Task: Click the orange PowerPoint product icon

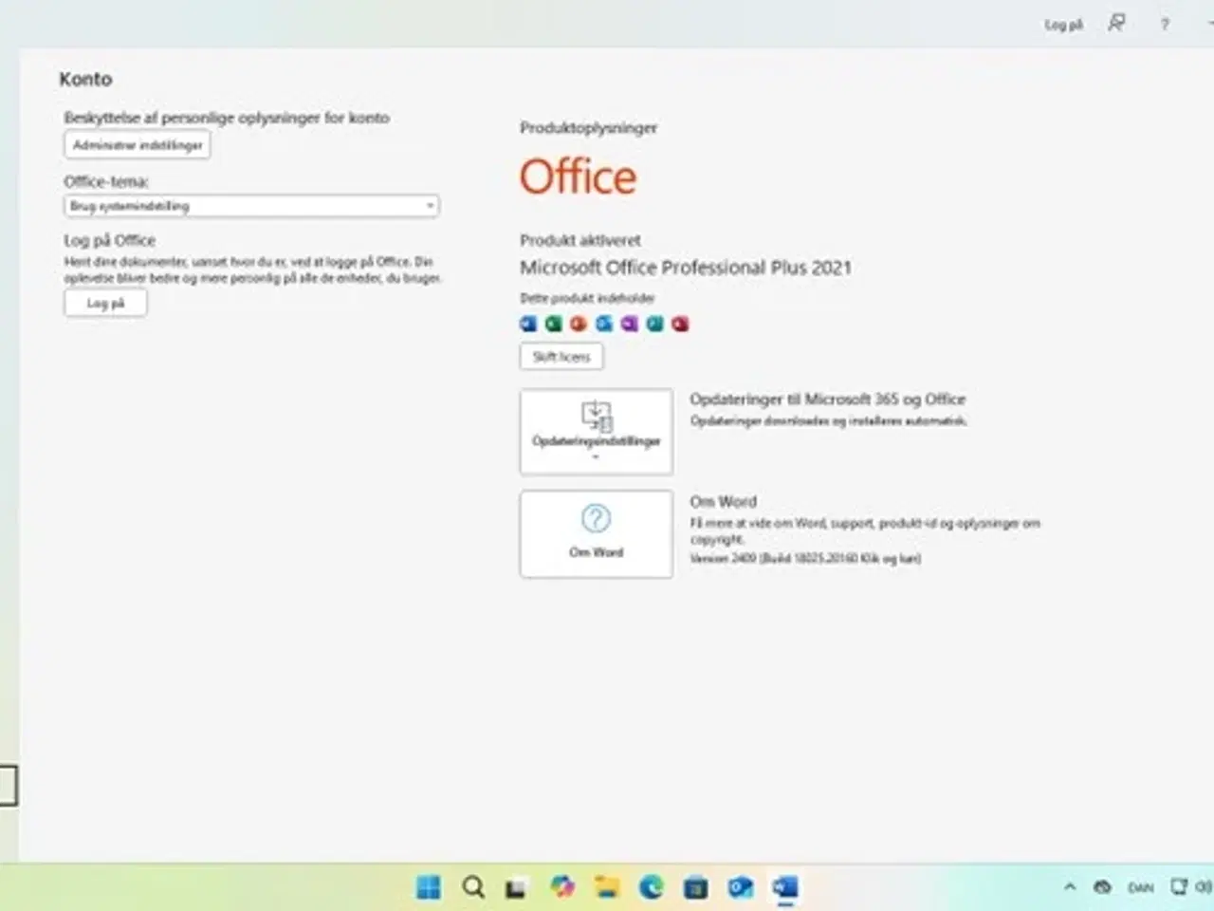Action: [x=579, y=324]
